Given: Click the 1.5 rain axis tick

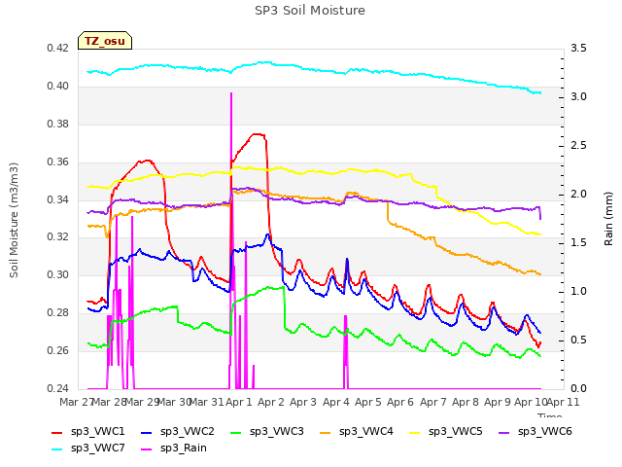Looking at the screenshot, I should 579,243.
